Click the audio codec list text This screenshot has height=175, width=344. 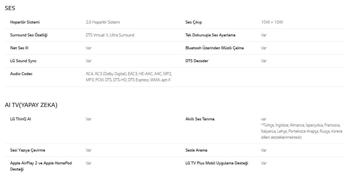click(x=129, y=77)
